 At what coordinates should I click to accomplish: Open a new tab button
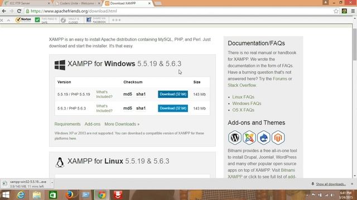pyautogui.click(x=158, y=3)
